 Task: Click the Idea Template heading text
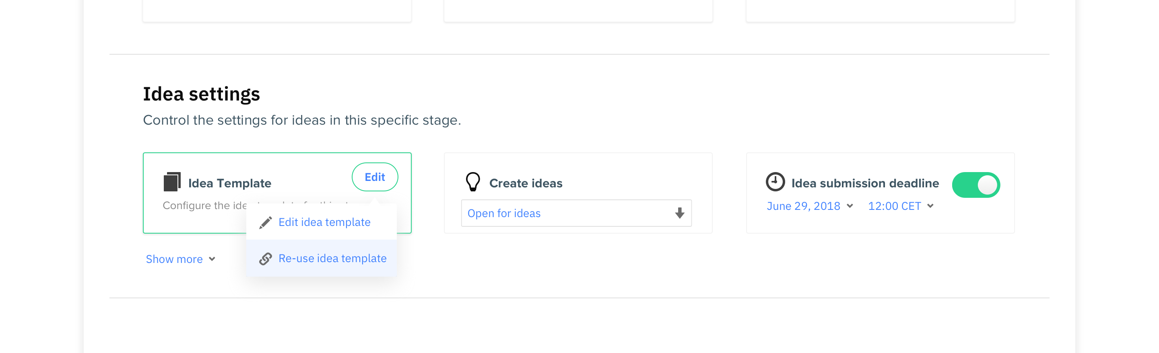(229, 183)
